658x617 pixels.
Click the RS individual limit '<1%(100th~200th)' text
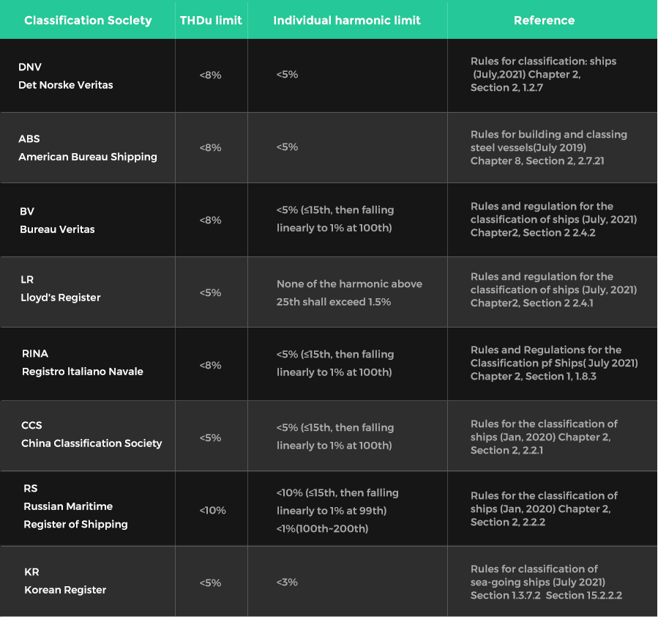pos(322,528)
